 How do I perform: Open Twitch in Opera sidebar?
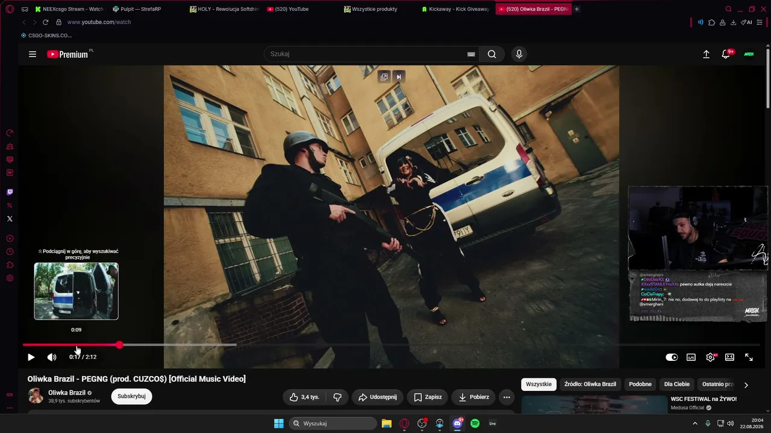tap(10, 192)
